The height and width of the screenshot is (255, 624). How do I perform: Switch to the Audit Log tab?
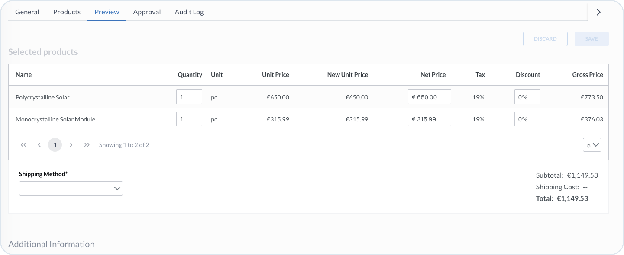tap(189, 12)
